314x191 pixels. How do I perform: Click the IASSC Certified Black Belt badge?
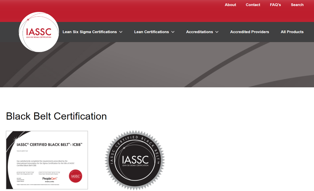pos(135,160)
